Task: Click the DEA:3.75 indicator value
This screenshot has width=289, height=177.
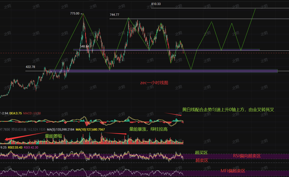Action: pyautogui.click(x=15, y=113)
